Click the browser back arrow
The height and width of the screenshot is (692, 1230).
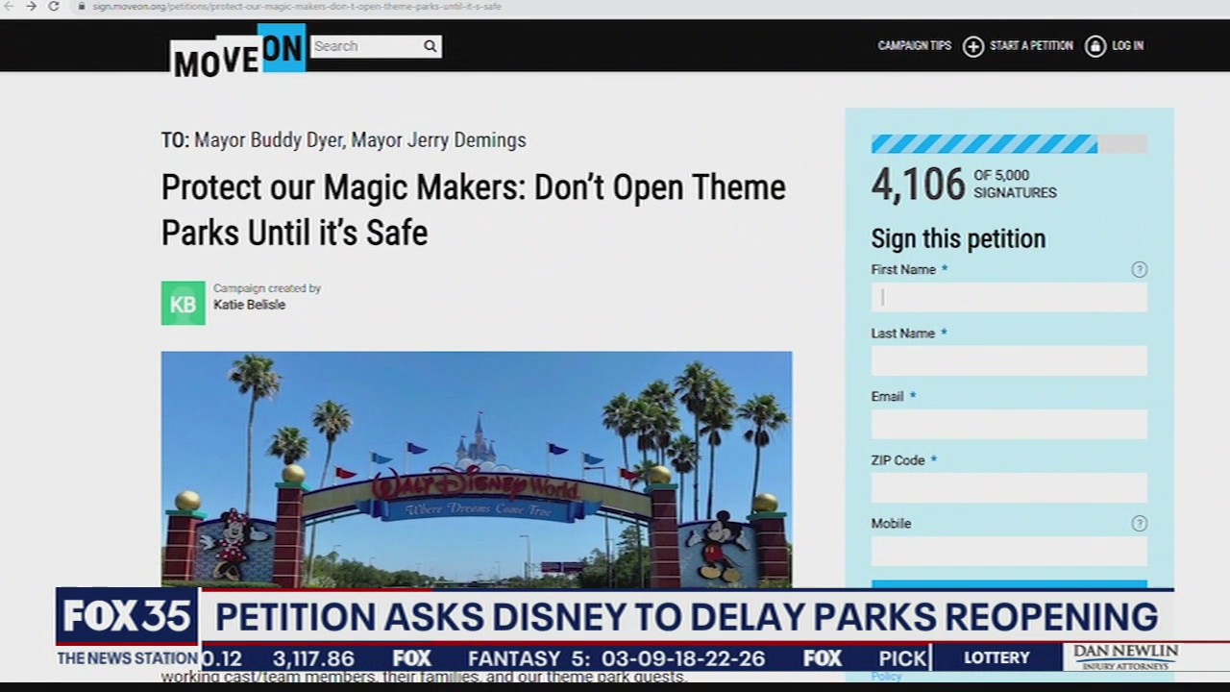point(10,7)
